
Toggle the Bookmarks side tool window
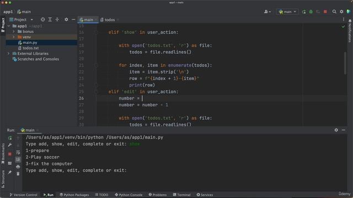[x=3, y=154]
